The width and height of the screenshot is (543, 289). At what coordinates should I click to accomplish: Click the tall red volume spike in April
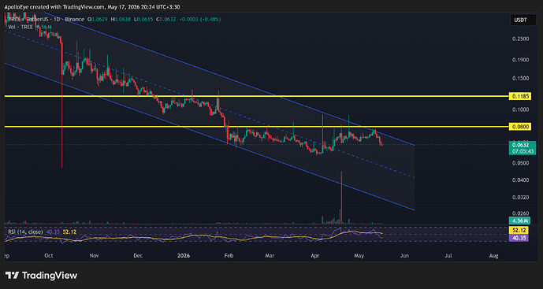(341, 198)
